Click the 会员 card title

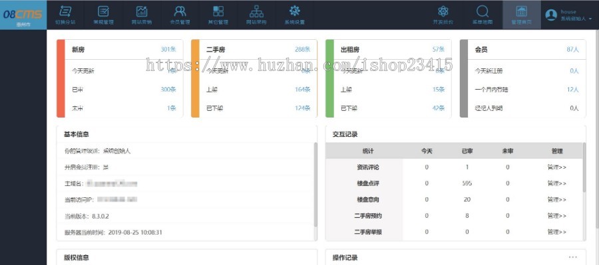481,50
